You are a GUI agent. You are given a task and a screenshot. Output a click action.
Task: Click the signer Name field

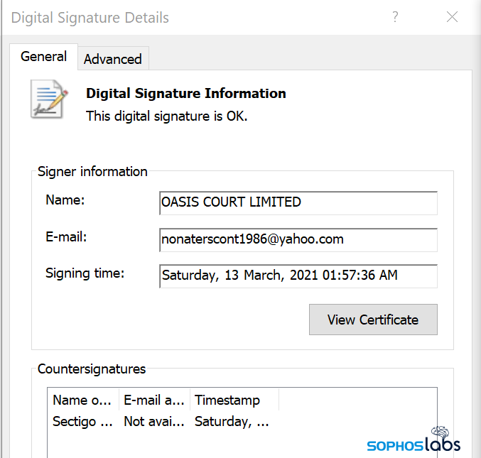[298, 202]
